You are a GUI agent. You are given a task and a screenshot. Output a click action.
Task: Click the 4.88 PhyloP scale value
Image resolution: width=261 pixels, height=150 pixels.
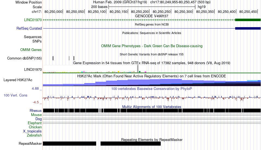[x=35, y=89]
